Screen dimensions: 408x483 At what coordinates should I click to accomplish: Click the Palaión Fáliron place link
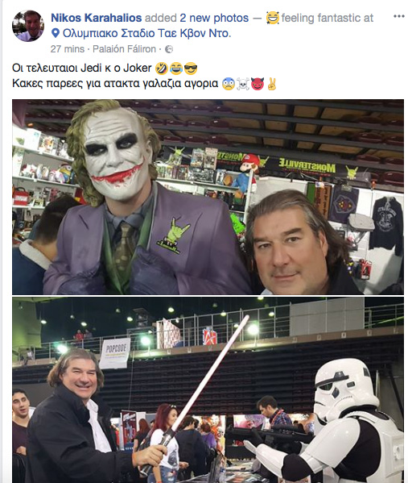coord(124,49)
